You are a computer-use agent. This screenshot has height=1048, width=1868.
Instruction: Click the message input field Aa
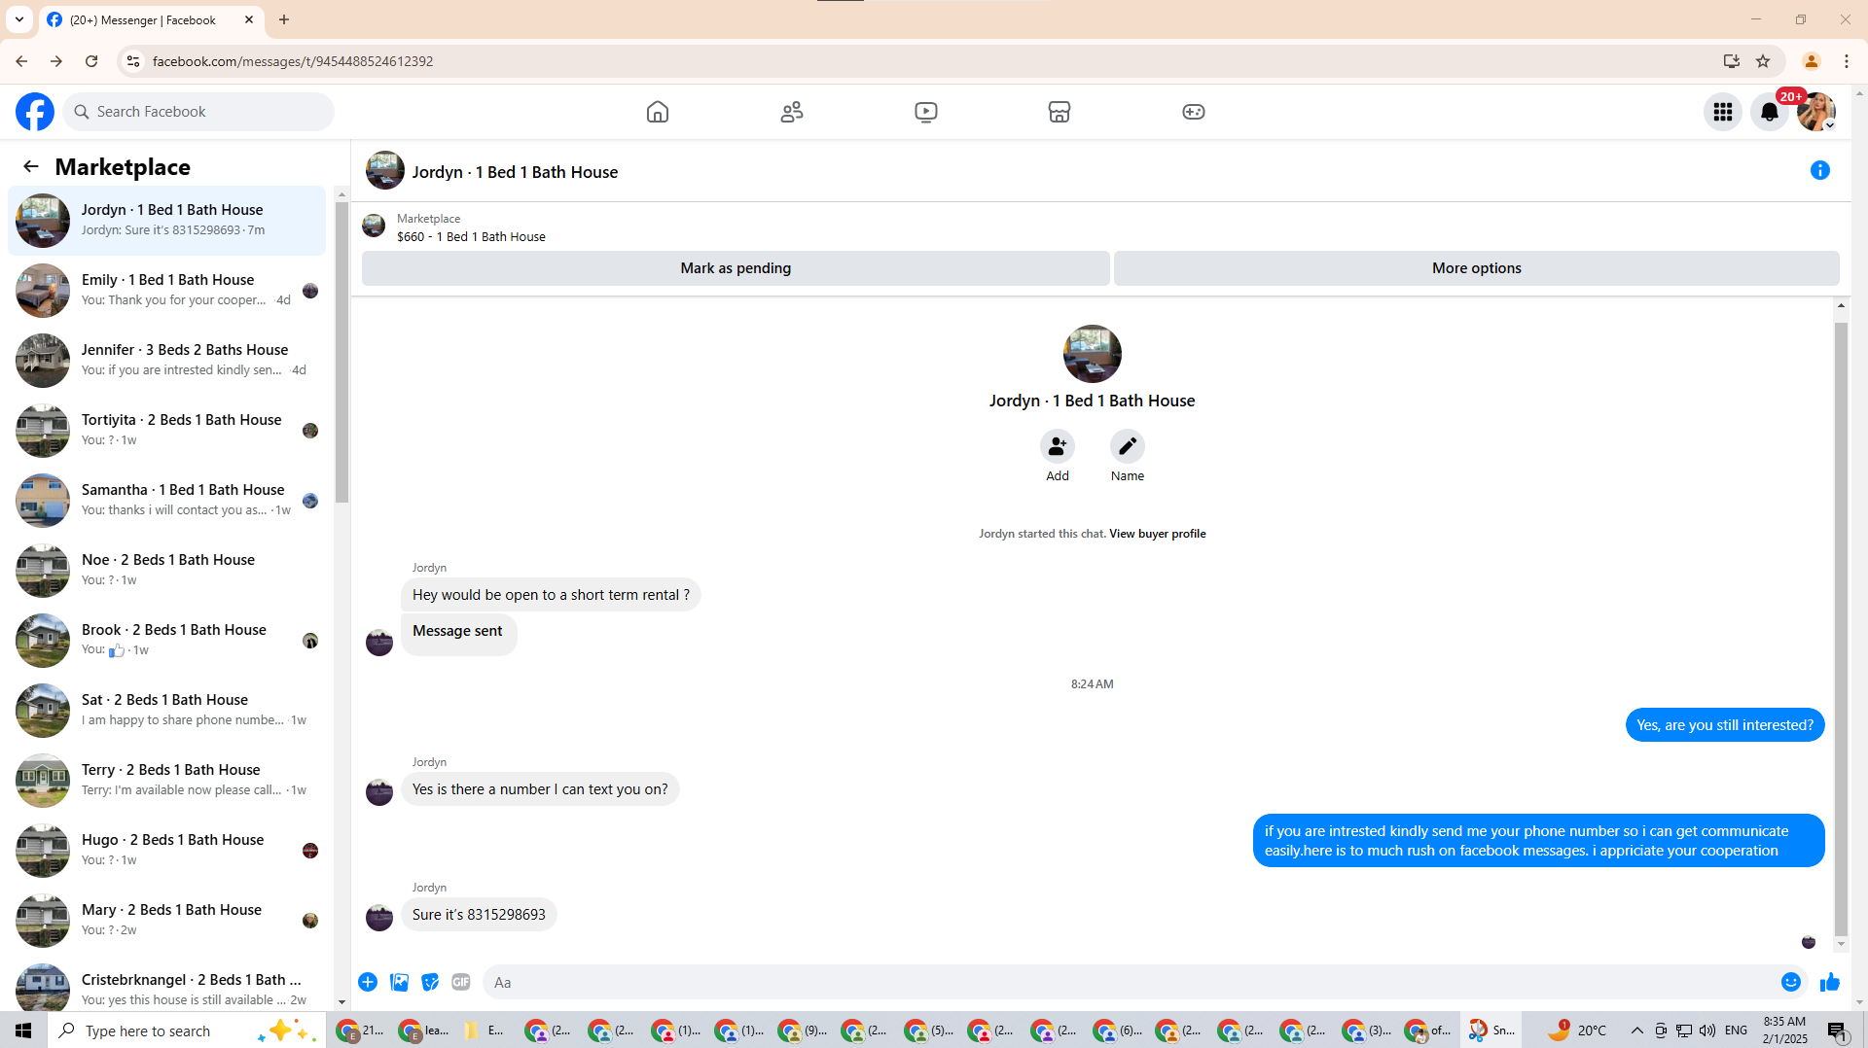[x=1129, y=982]
